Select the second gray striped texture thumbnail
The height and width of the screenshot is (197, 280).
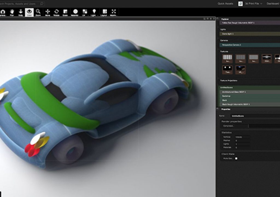(240, 59)
